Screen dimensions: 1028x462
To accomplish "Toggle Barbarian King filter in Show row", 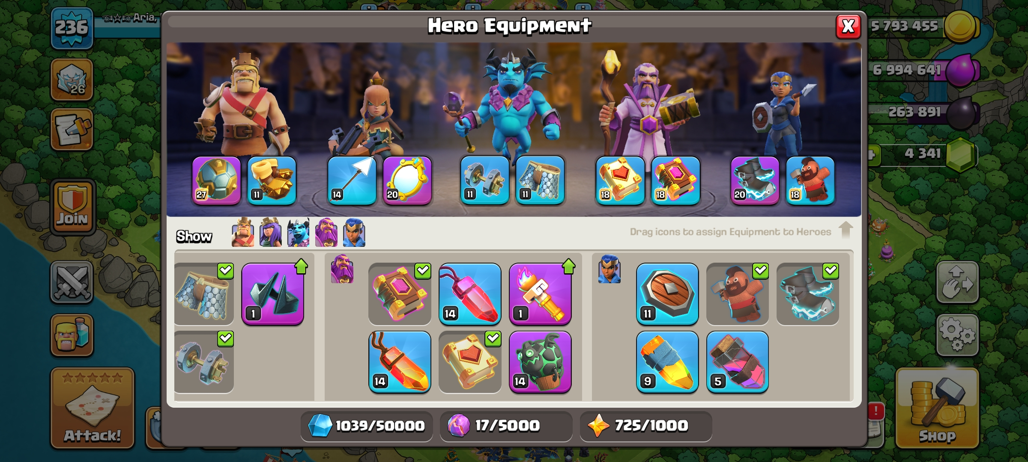I will pos(243,232).
